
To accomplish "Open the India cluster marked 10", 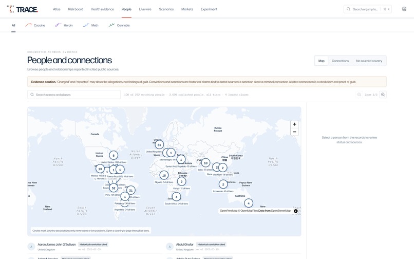I will click(x=205, y=163).
